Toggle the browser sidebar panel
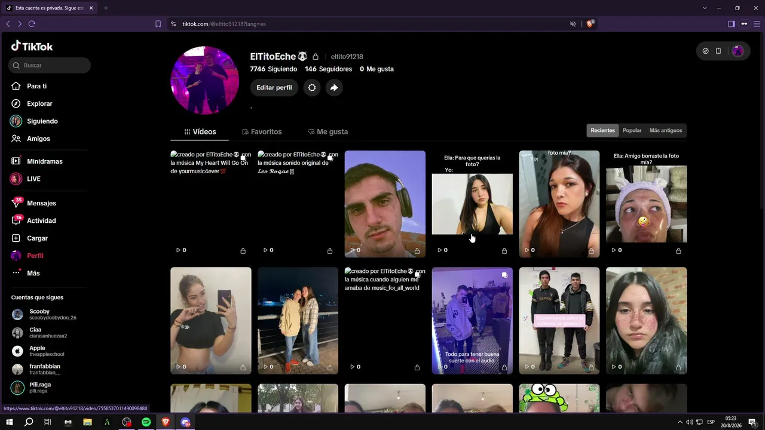The width and height of the screenshot is (765, 430). 731,24
